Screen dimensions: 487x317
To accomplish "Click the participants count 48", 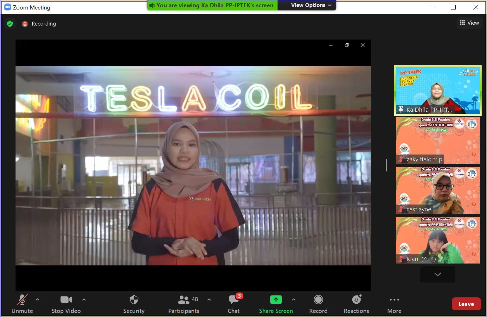I will point(195,299).
